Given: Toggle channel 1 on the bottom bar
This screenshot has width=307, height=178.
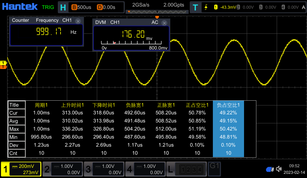Looking at the screenshot, I should click(x=21, y=169).
